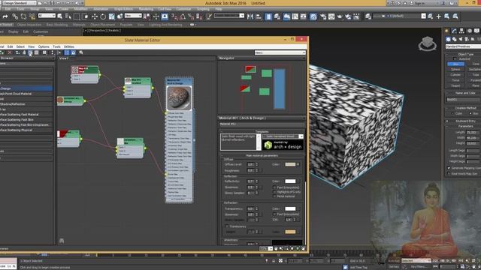Collapse the Main material parameters rollout

pos(262,155)
